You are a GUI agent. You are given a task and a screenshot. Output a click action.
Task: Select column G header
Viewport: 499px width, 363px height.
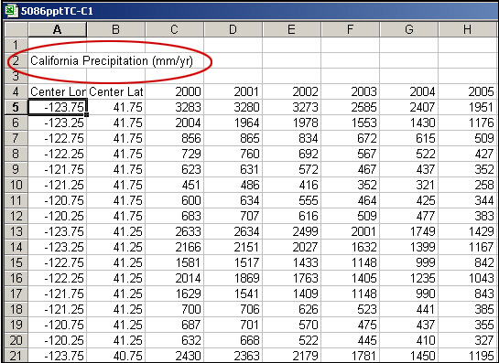[x=408, y=29]
